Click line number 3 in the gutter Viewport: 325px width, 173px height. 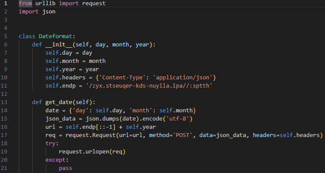(6, 20)
